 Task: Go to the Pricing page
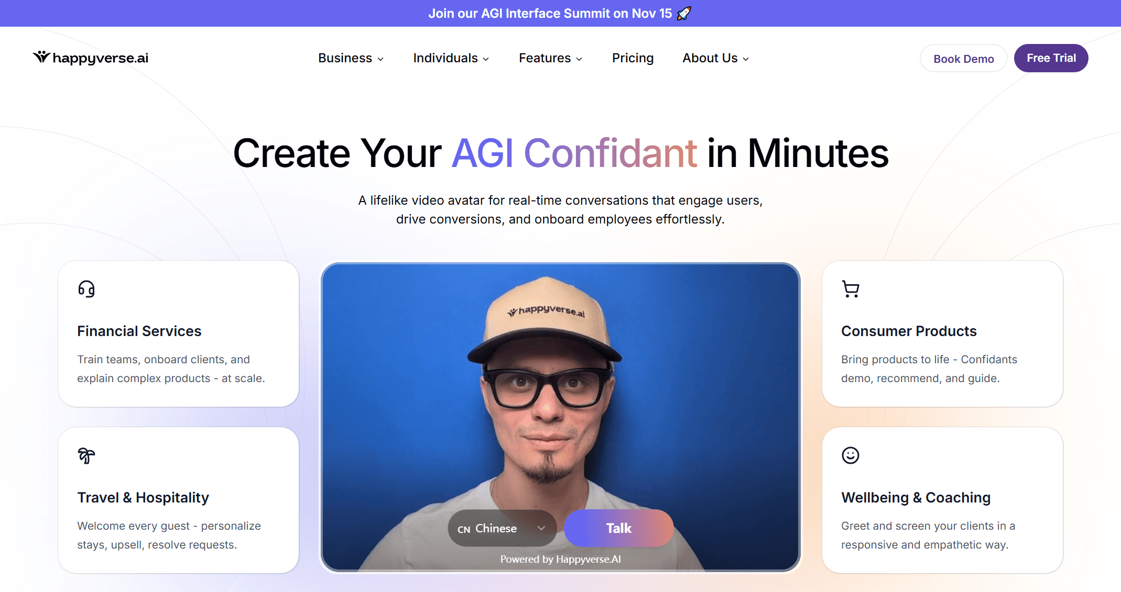pyautogui.click(x=633, y=58)
